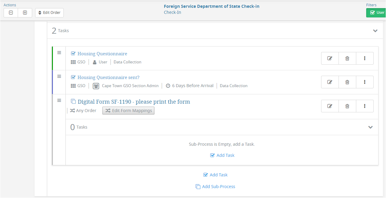Delete the Housing Questionnaire task
This screenshot has height=198, width=386.
point(347,58)
